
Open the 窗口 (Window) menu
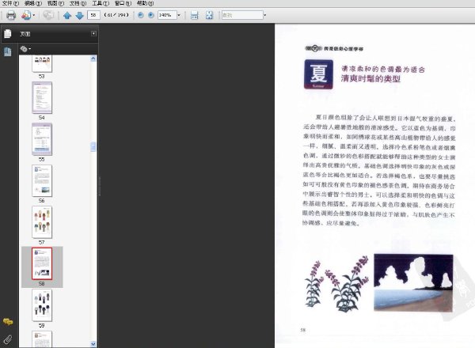click(x=123, y=3)
